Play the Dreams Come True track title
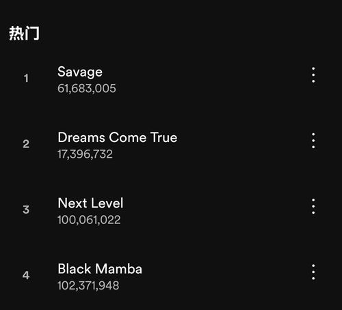 pyautogui.click(x=118, y=137)
